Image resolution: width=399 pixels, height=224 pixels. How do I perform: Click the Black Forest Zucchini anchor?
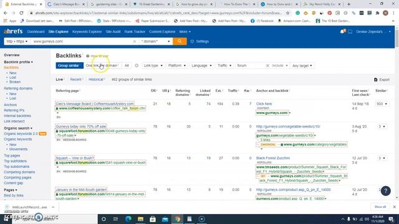pos(273,158)
